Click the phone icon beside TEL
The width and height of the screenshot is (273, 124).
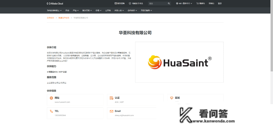click(x=51, y=111)
